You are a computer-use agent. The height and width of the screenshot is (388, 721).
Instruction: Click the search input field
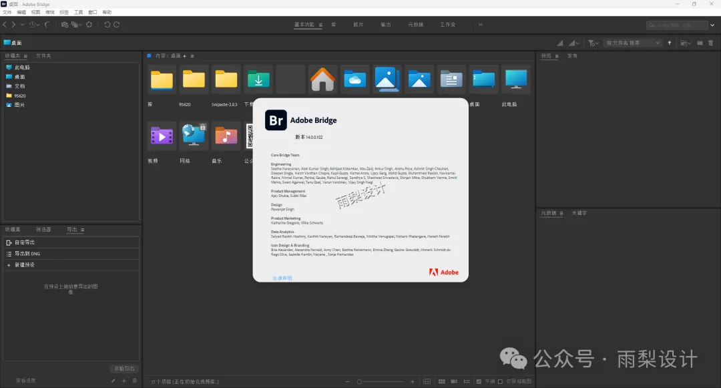pos(679,25)
